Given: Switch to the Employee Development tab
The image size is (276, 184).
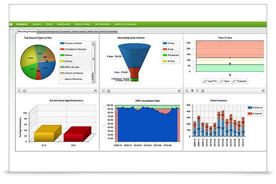Looking at the screenshot, I should 48,31.
